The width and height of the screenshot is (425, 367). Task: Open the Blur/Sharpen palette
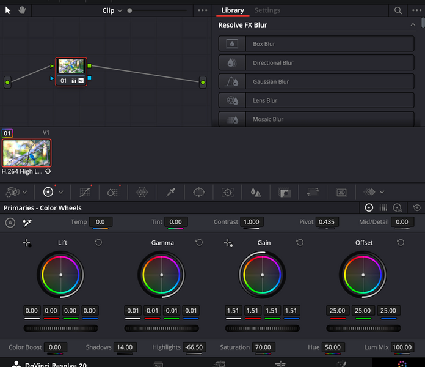point(256,192)
